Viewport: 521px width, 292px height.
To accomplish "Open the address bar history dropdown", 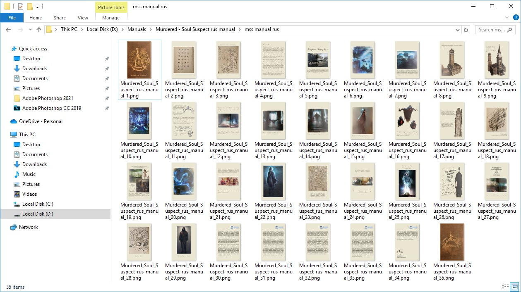I will click(x=457, y=30).
